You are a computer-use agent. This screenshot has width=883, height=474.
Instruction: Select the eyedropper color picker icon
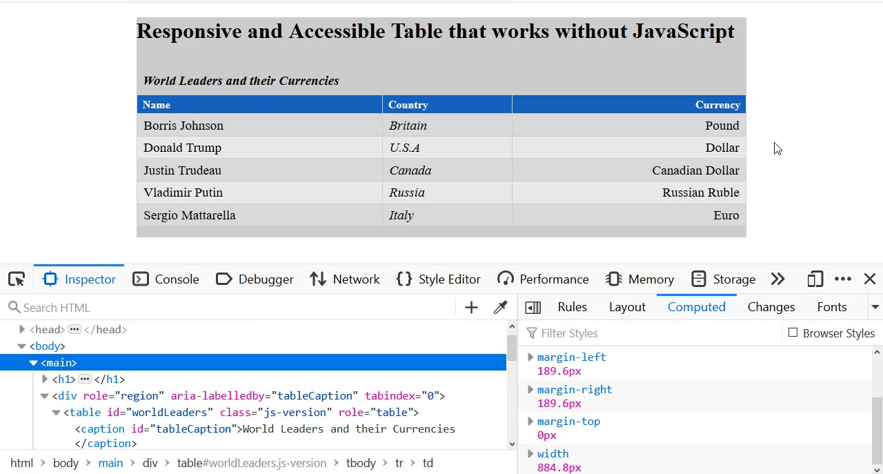tap(500, 308)
